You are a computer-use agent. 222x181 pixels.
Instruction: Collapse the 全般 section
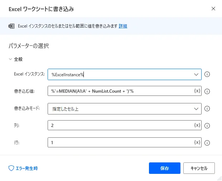(10, 59)
